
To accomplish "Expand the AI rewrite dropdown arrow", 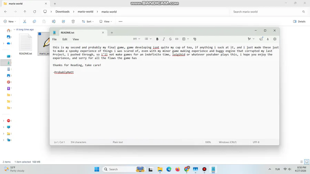I will [254, 39].
